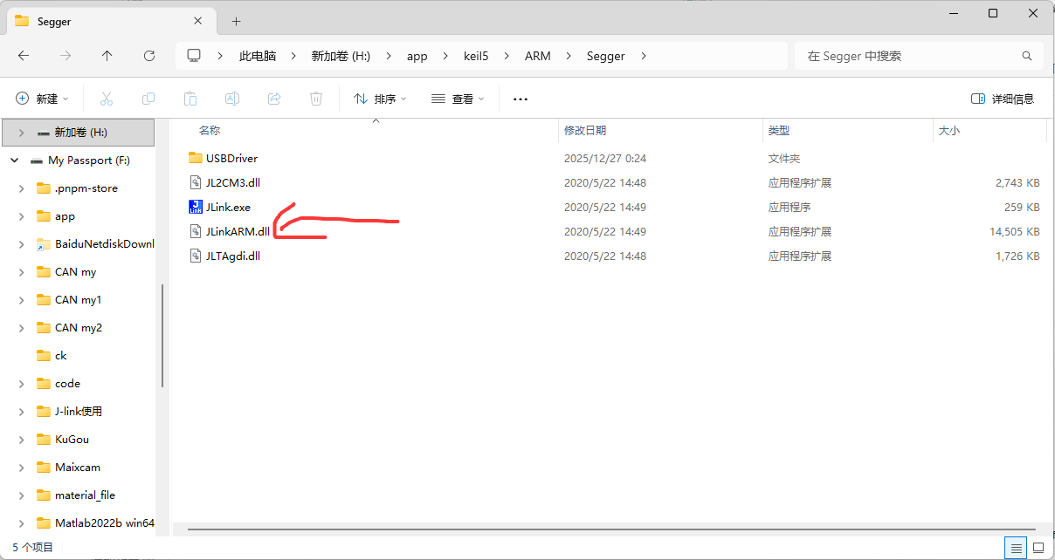Click the Copy icon in toolbar
This screenshot has width=1055, height=560.
(x=148, y=99)
